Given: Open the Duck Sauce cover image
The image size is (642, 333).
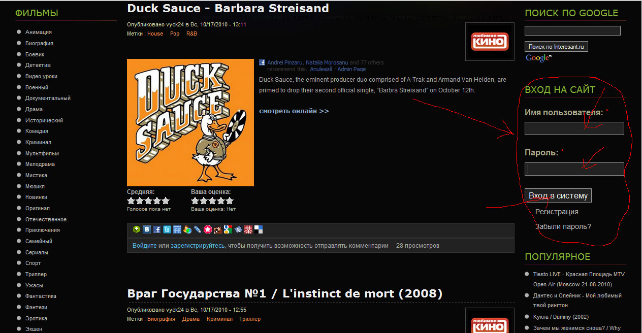Looking at the screenshot, I should pos(190,122).
